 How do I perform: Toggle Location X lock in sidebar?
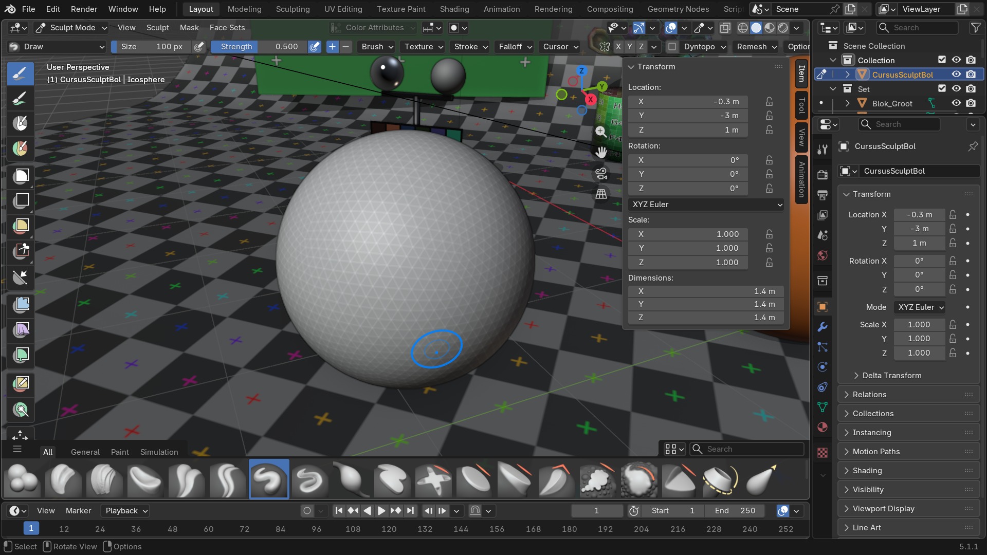click(769, 102)
